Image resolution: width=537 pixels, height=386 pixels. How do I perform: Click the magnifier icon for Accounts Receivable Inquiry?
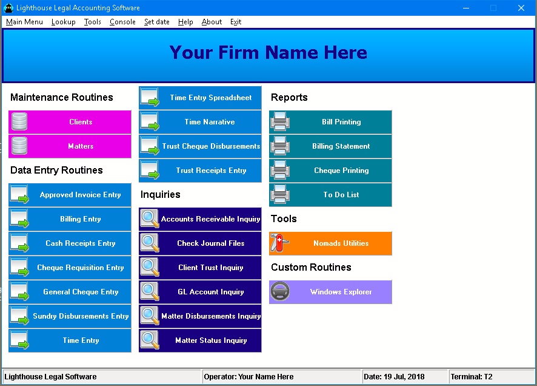pos(150,219)
